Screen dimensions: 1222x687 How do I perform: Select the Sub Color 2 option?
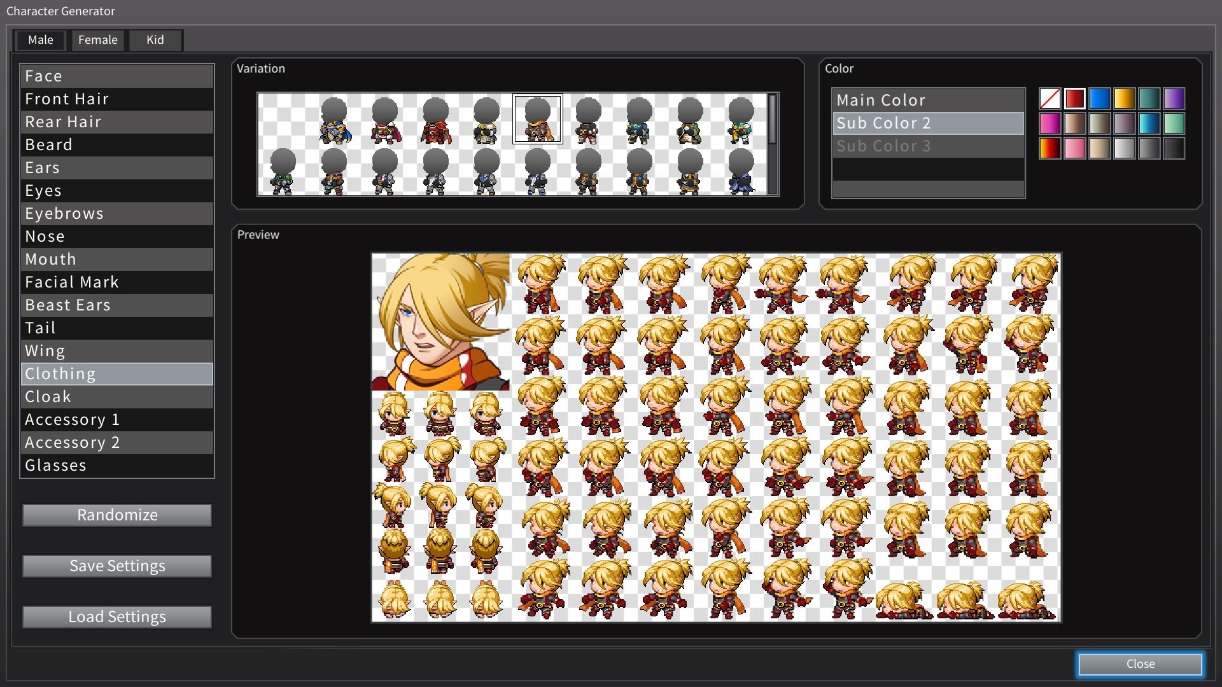click(x=928, y=123)
